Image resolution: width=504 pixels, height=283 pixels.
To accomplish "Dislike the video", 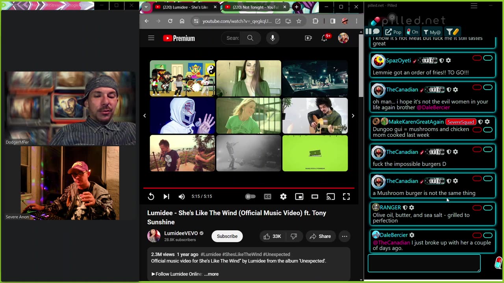I will [294, 236].
